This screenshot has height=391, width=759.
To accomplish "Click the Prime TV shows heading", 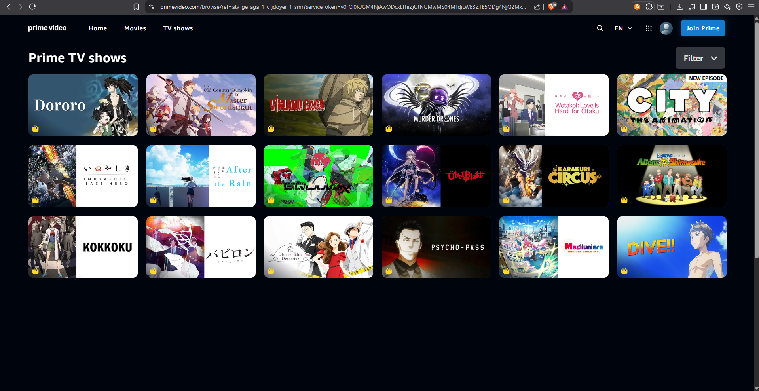I will (78, 58).
